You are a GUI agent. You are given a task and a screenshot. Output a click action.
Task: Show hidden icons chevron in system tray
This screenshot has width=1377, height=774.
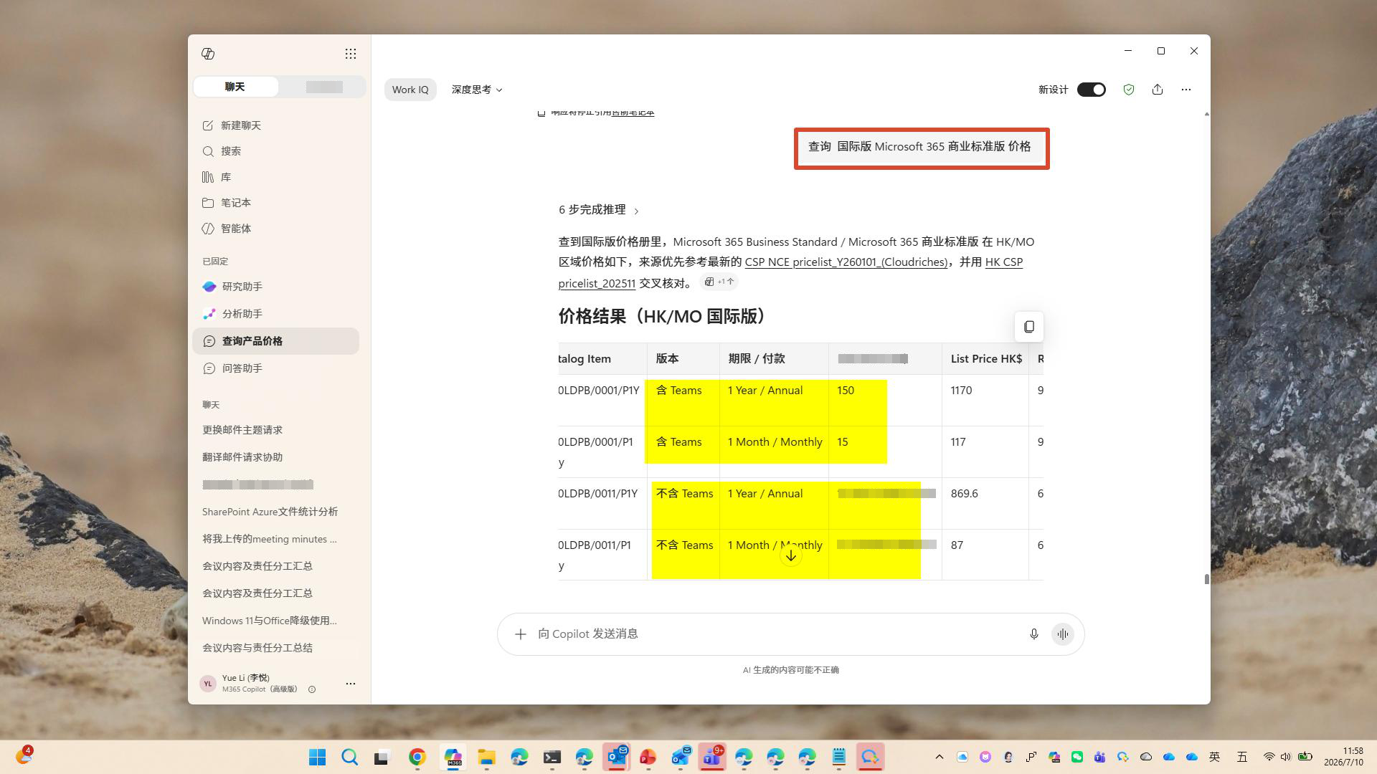click(940, 757)
